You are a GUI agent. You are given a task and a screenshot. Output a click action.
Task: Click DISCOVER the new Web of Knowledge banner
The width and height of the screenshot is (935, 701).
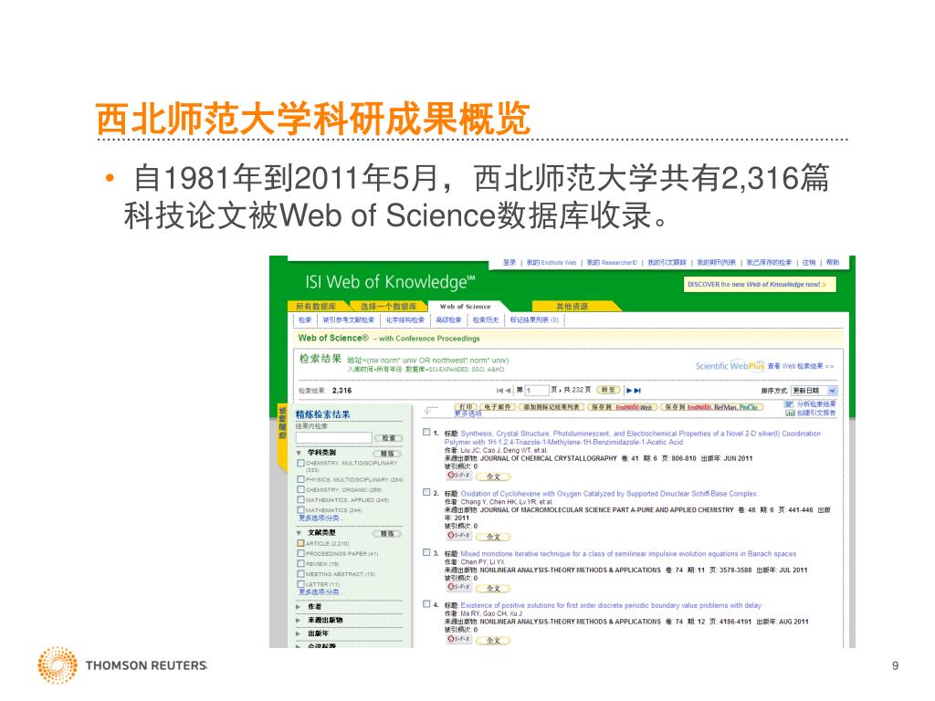pos(760,285)
